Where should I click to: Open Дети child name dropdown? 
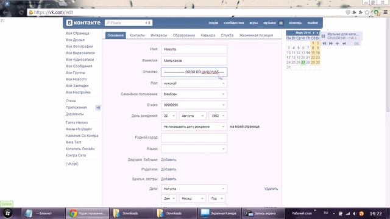(x=194, y=189)
